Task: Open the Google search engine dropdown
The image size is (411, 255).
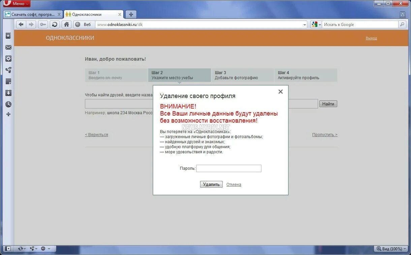Action: click(x=316, y=24)
